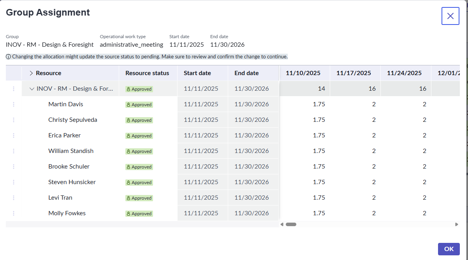Confirm with the OK button
468x260 pixels.
[449, 249]
